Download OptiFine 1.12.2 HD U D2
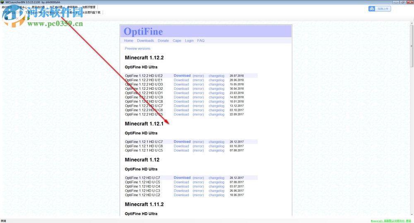Viewport: 414px width, 223px height. click(181, 89)
